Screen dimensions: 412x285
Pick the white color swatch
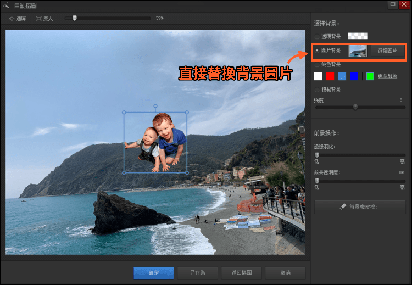point(318,76)
